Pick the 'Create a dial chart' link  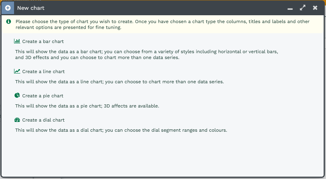click(x=43, y=120)
